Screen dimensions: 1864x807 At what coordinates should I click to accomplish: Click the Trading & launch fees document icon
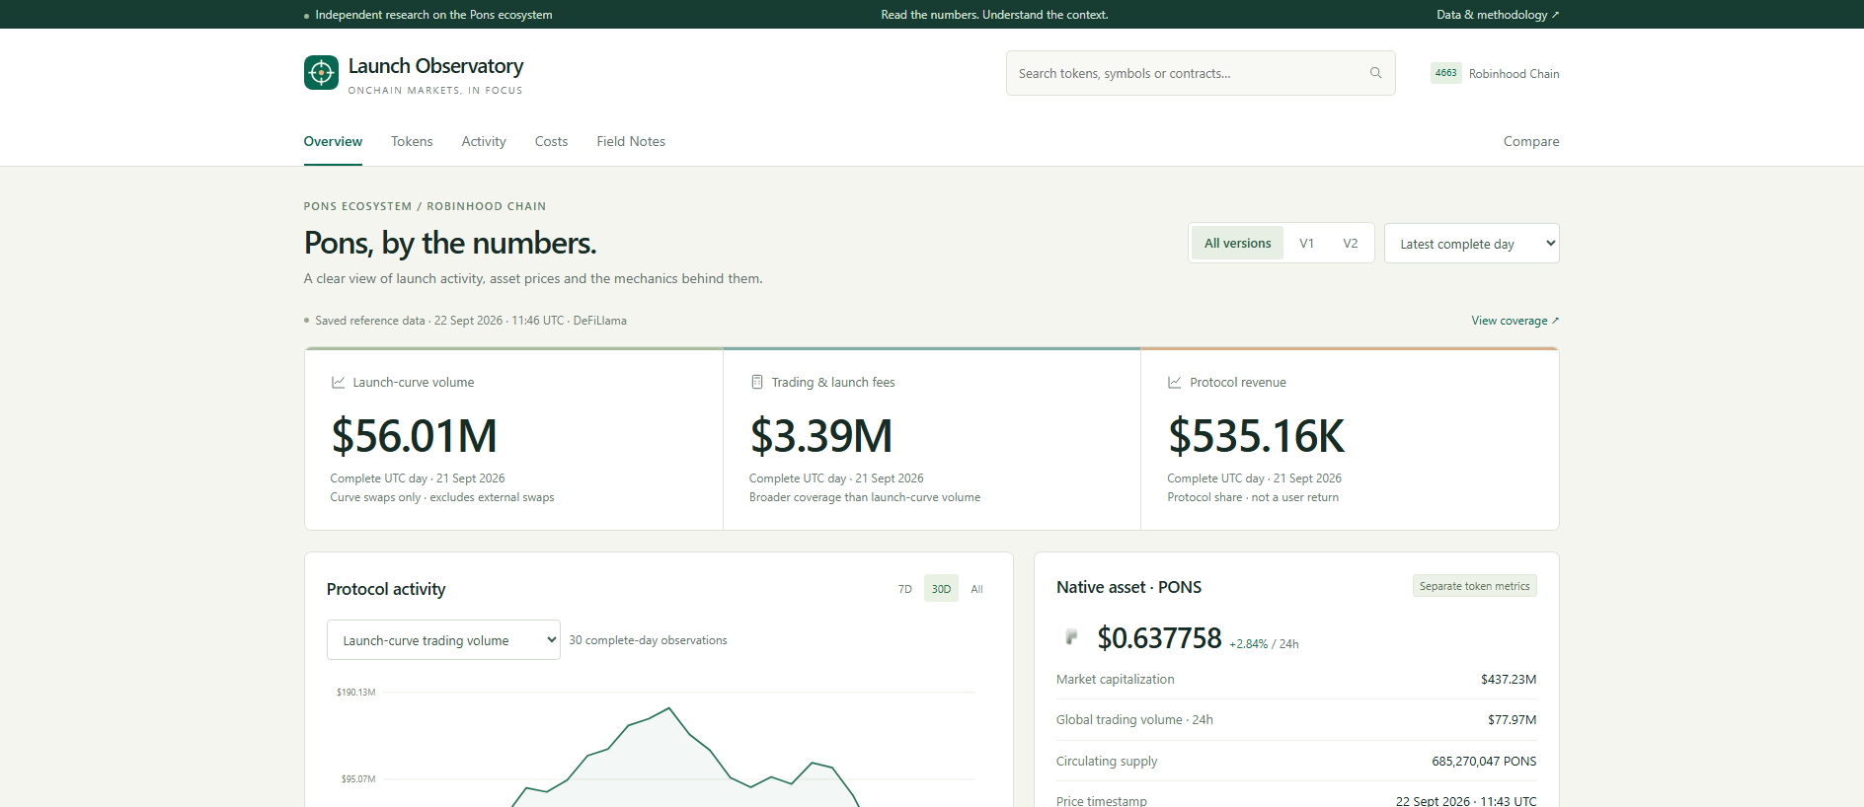coord(757,382)
